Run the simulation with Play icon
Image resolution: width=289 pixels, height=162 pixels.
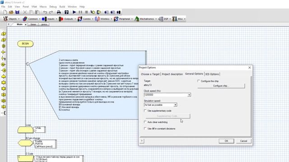pyautogui.click(x=74, y=12)
